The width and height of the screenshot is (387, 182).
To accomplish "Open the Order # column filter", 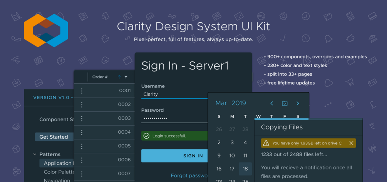I will [126, 77].
